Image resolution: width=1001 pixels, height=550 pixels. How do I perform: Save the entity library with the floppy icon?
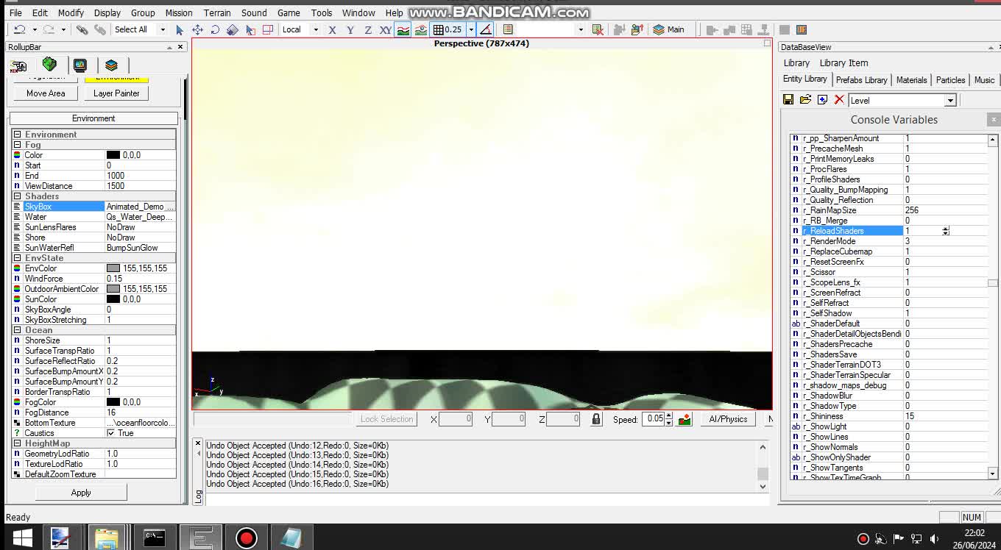pyautogui.click(x=788, y=99)
